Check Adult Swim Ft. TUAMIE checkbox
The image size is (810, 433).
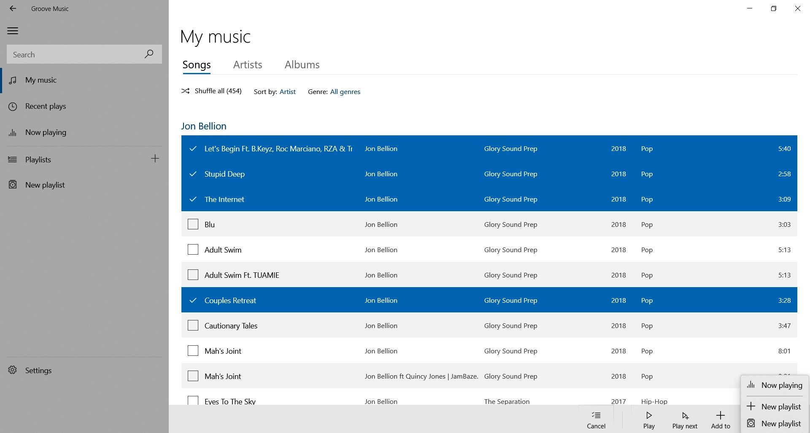tap(193, 274)
